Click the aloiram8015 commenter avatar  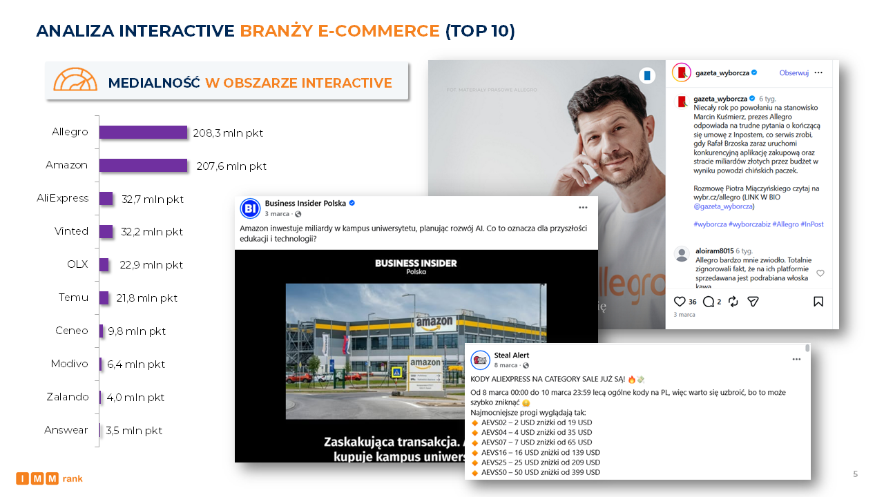tap(682, 254)
